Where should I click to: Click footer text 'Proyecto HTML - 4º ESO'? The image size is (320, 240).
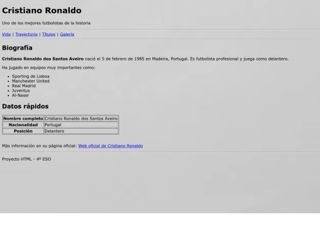coord(27,159)
